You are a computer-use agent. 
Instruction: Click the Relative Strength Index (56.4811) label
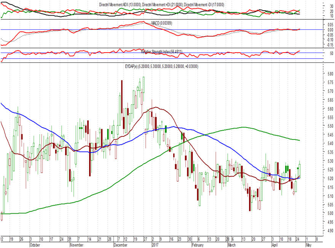pos(161,51)
